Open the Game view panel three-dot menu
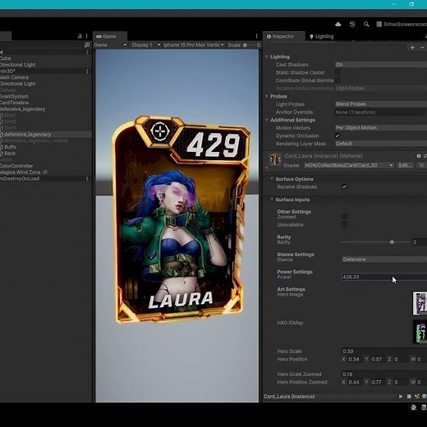Viewport: 427px width, 427px height. point(256,36)
